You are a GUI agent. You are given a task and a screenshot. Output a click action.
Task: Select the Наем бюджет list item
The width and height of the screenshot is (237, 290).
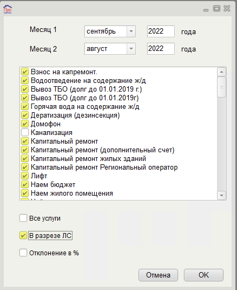[x=53, y=185]
